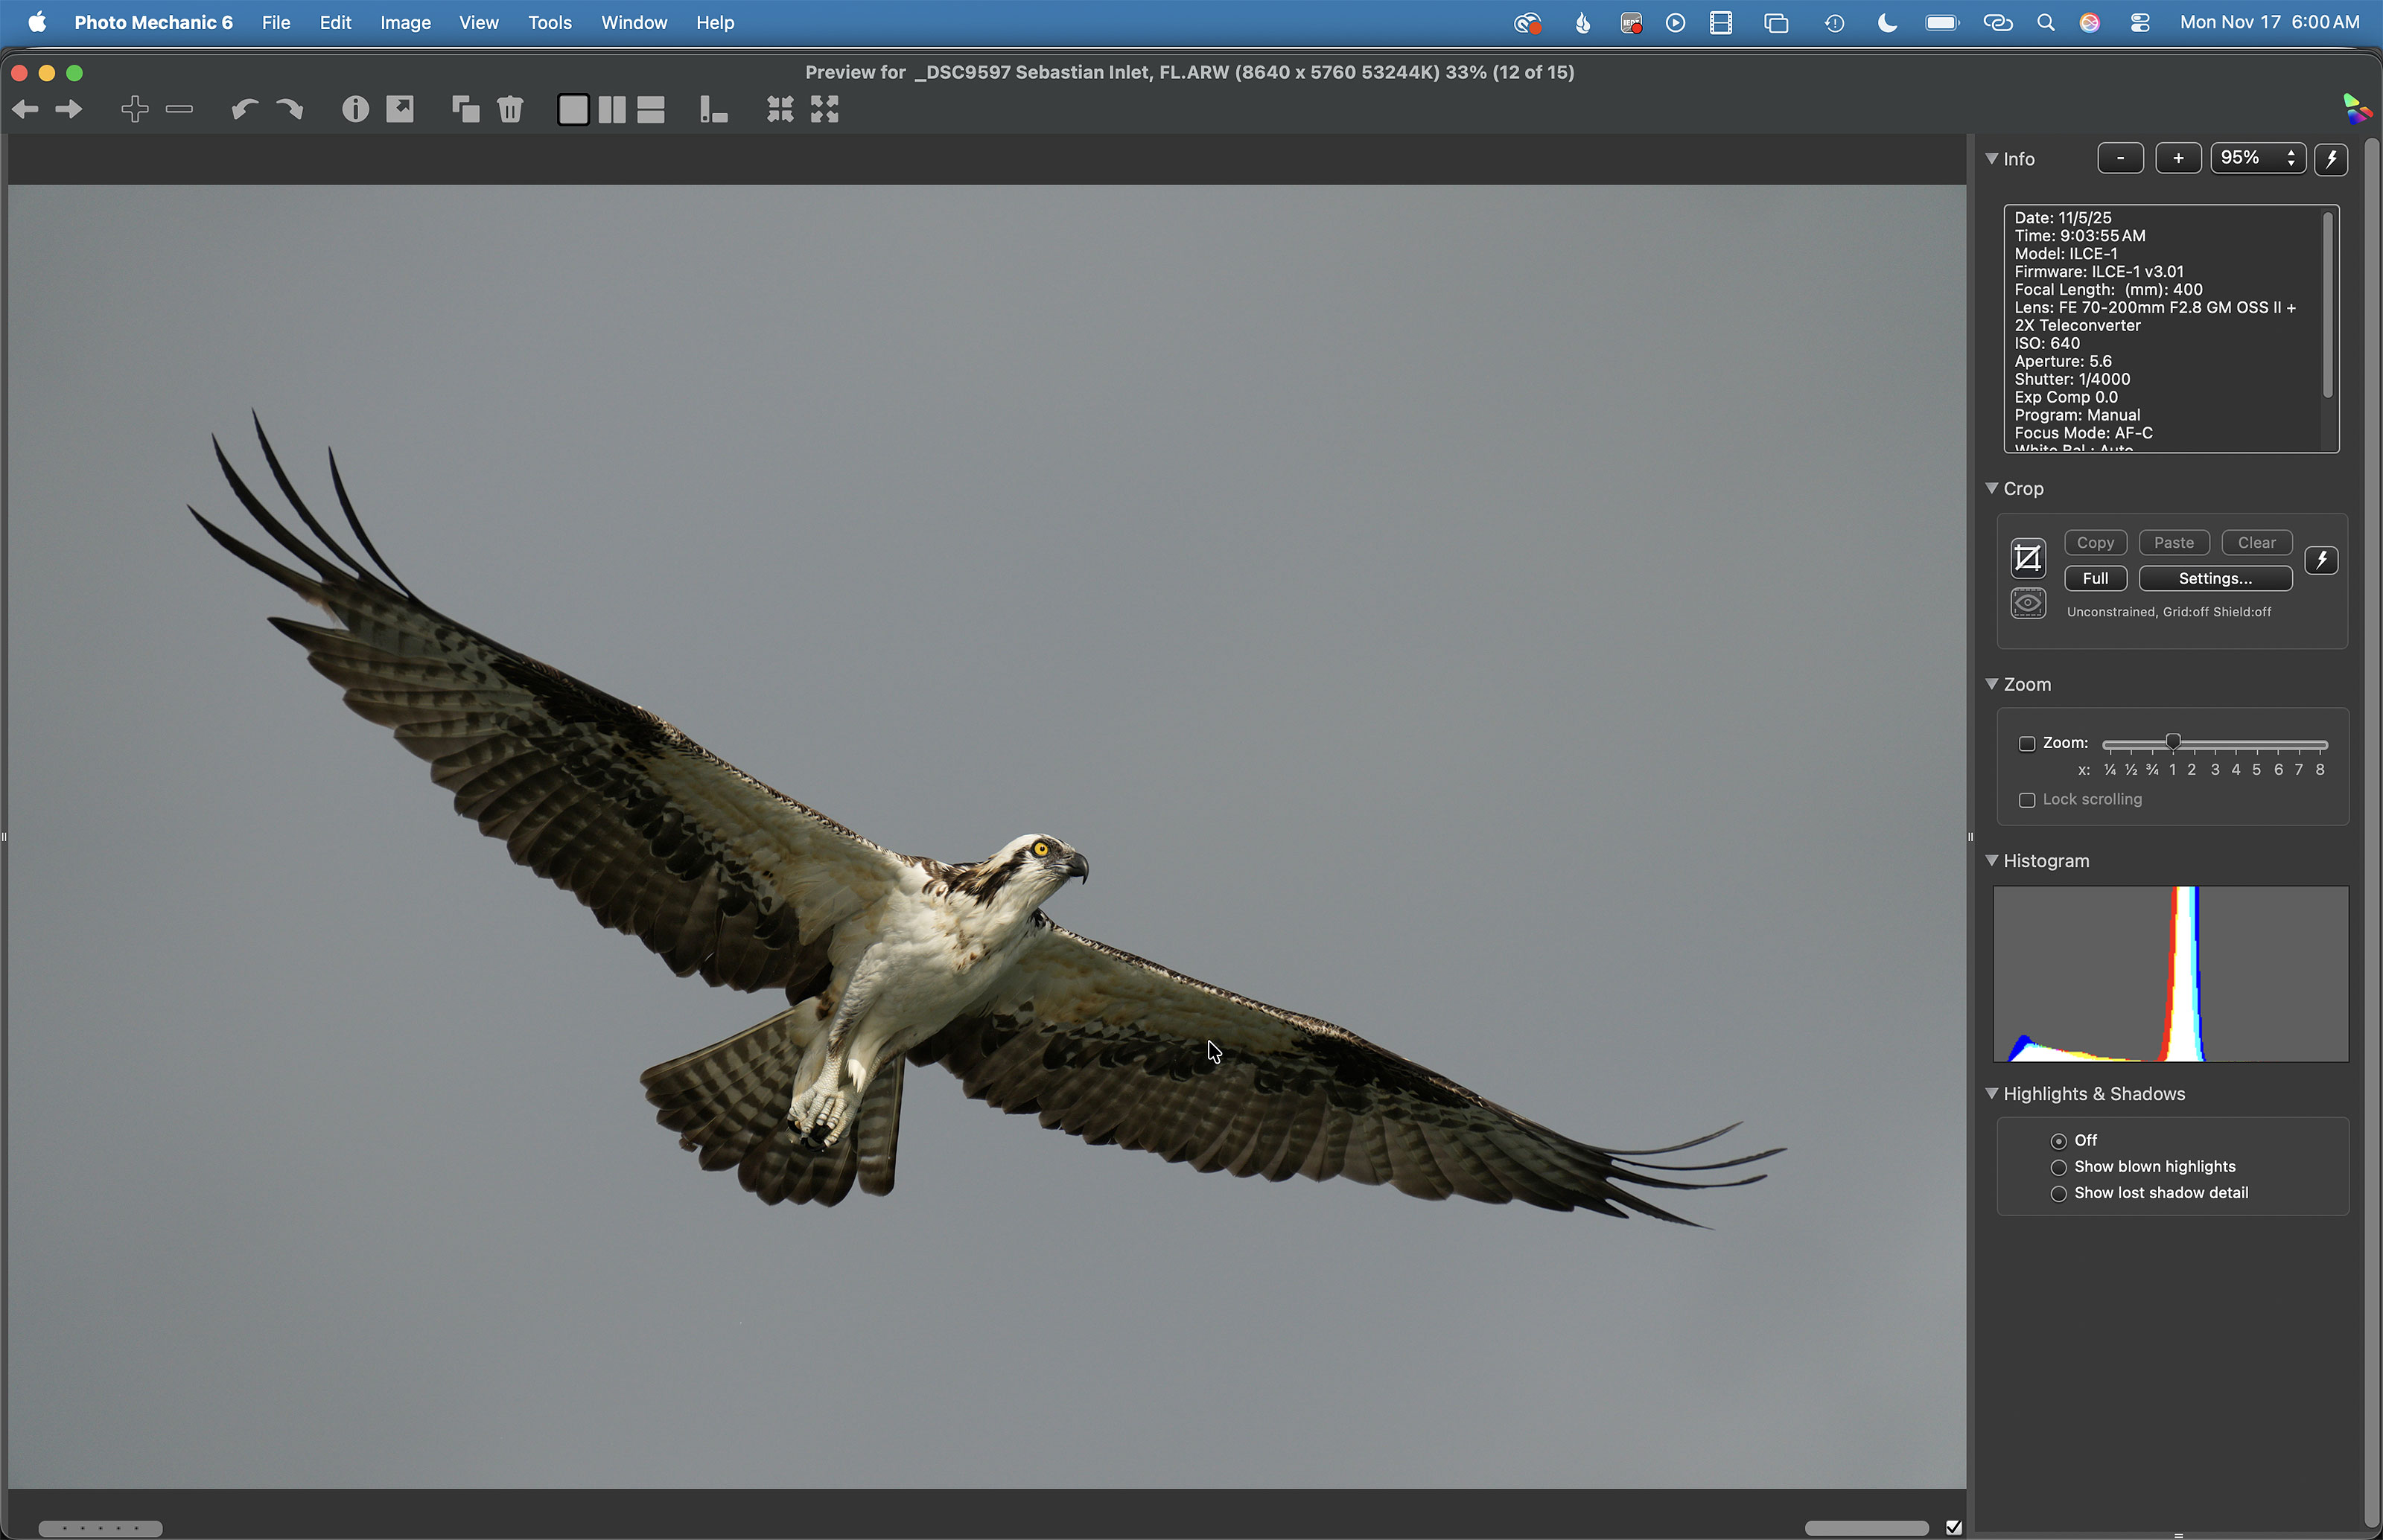The image size is (2383, 1540).
Task: Click the copy image icon in toolbar
Action: click(x=465, y=109)
